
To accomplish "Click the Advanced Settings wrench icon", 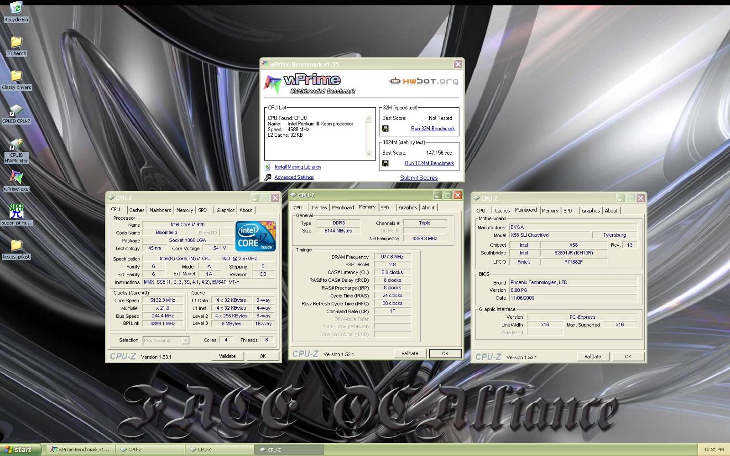I will (x=268, y=177).
